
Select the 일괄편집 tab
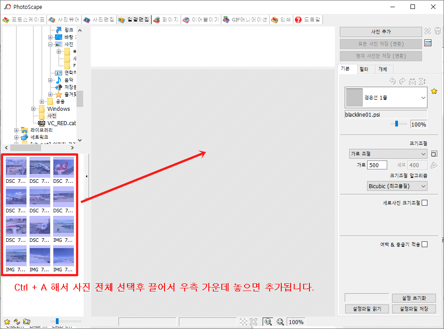(134, 20)
